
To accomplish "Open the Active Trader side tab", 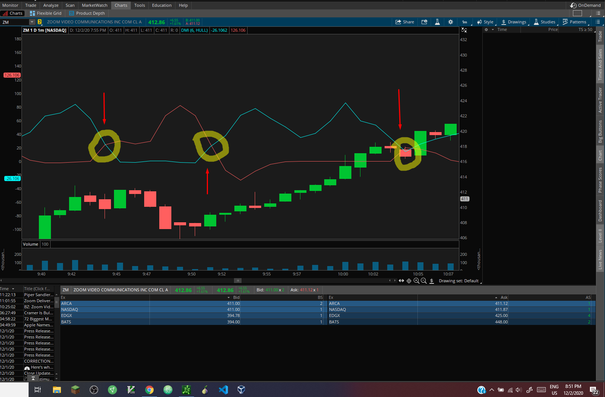I will 600,100.
